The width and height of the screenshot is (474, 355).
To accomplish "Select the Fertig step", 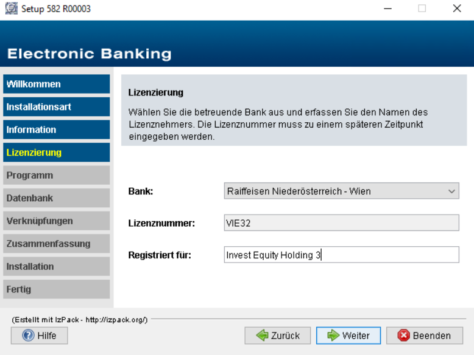I will coord(57,289).
